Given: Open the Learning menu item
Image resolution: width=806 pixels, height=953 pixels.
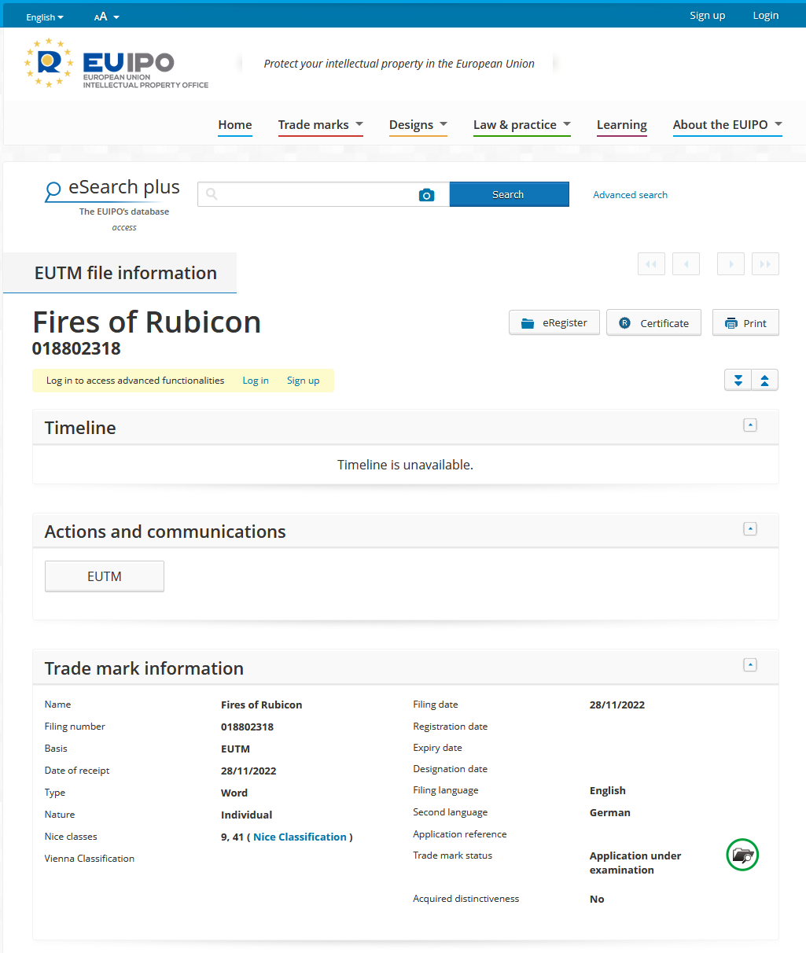Looking at the screenshot, I should pos(621,125).
